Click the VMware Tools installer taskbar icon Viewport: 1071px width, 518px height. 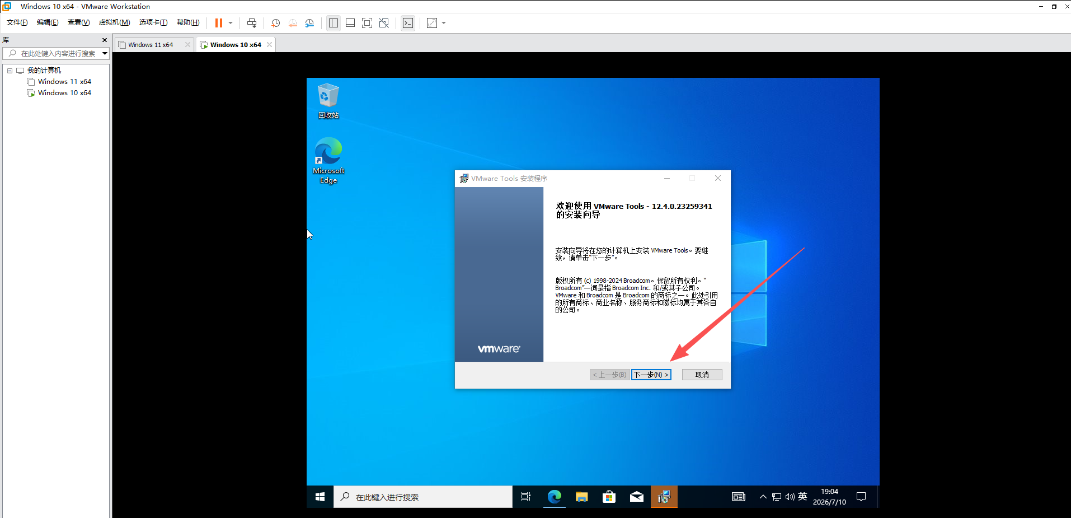pyautogui.click(x=664, y=497)
